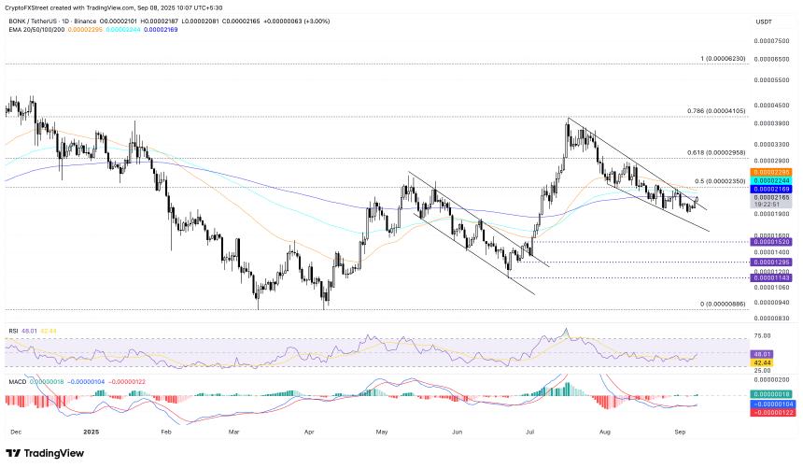Click the 0.00003300 price axis label
Viewport: 803px width, 468px height.
(x=771, y=145)
